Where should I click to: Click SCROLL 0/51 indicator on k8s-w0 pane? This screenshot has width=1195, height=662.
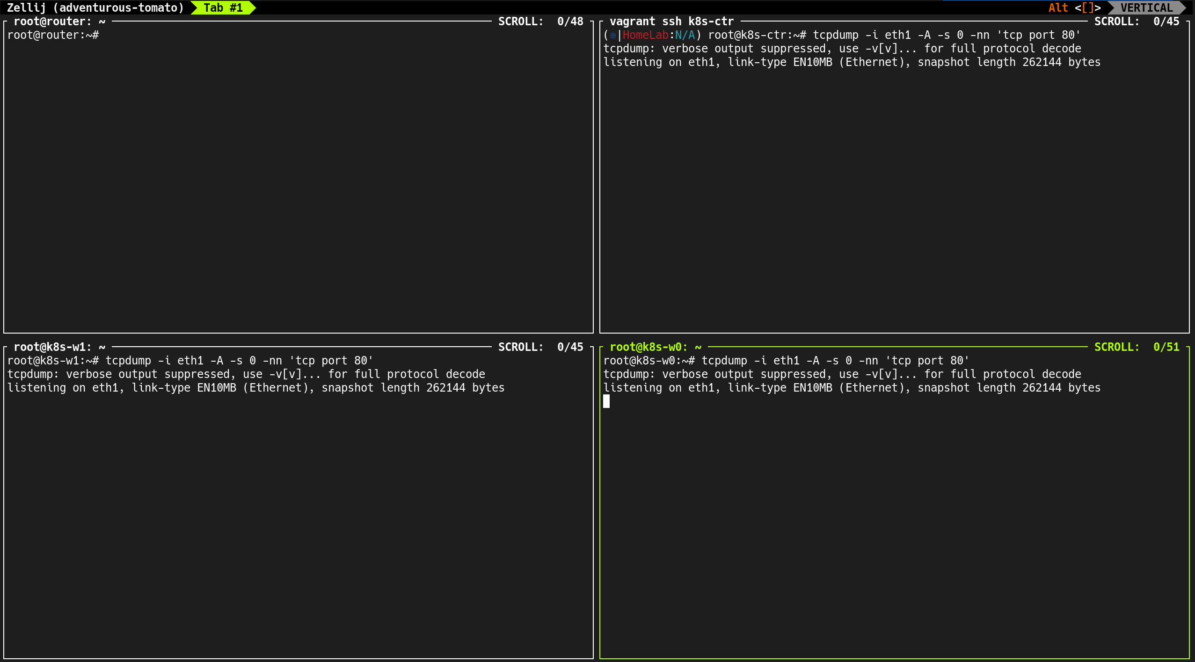1137,347
